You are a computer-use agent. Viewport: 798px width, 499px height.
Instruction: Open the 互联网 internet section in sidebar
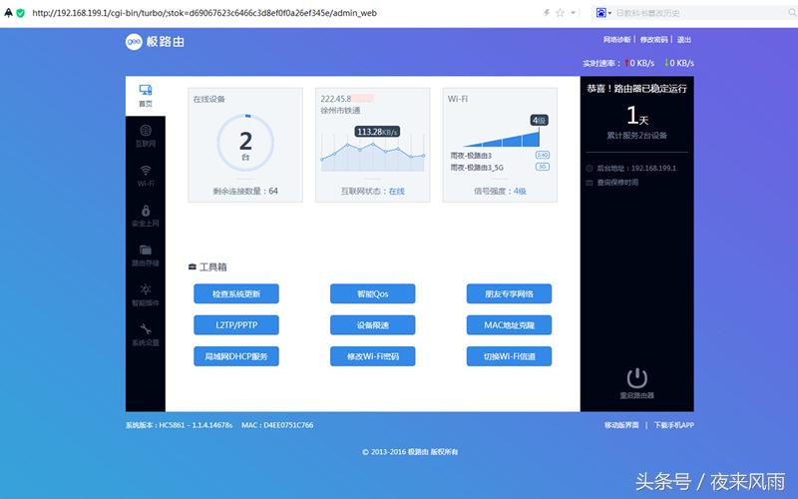(x=146, y=136)
